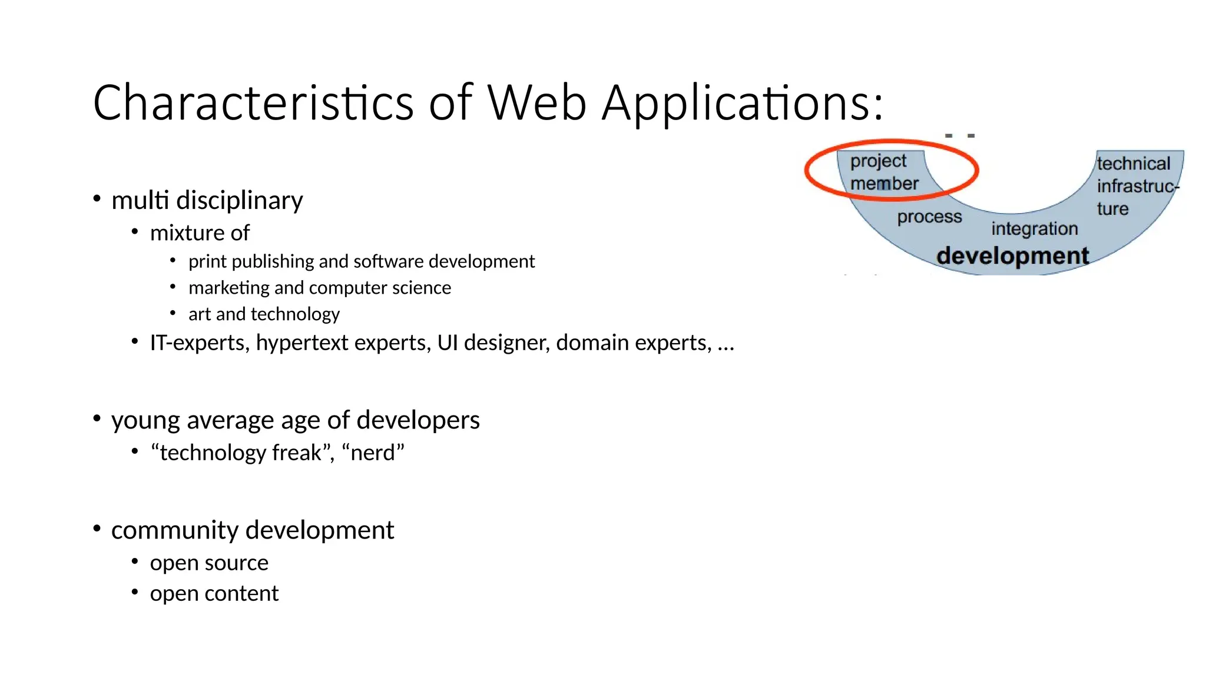
Task: Click the "mixture of" sub-bullet
Action: tap(200, 233)
